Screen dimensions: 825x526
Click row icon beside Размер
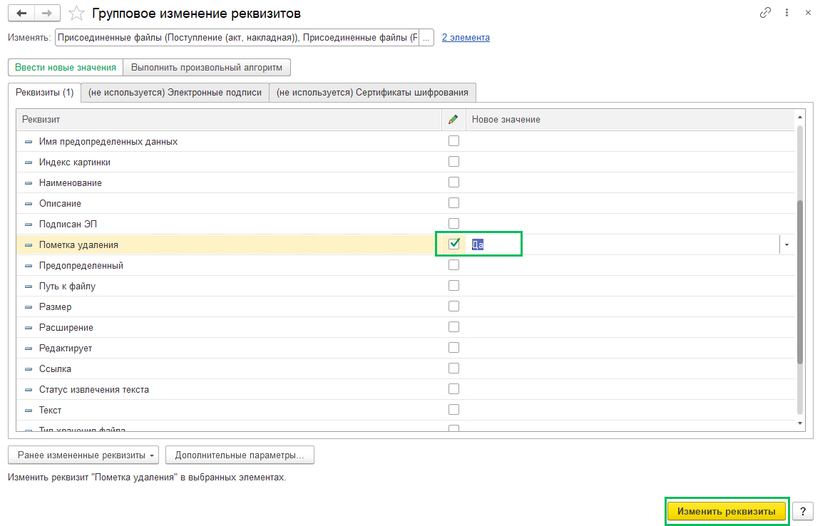coord(29,307)
